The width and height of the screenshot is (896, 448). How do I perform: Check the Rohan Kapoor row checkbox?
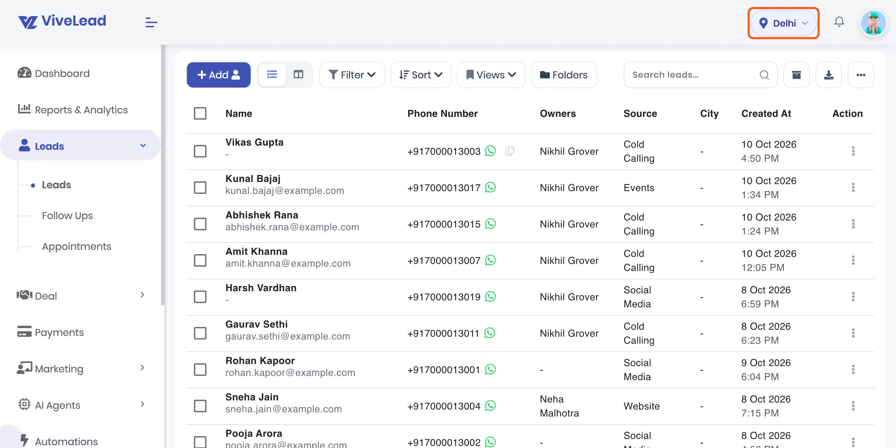click(x=200, y=370)
